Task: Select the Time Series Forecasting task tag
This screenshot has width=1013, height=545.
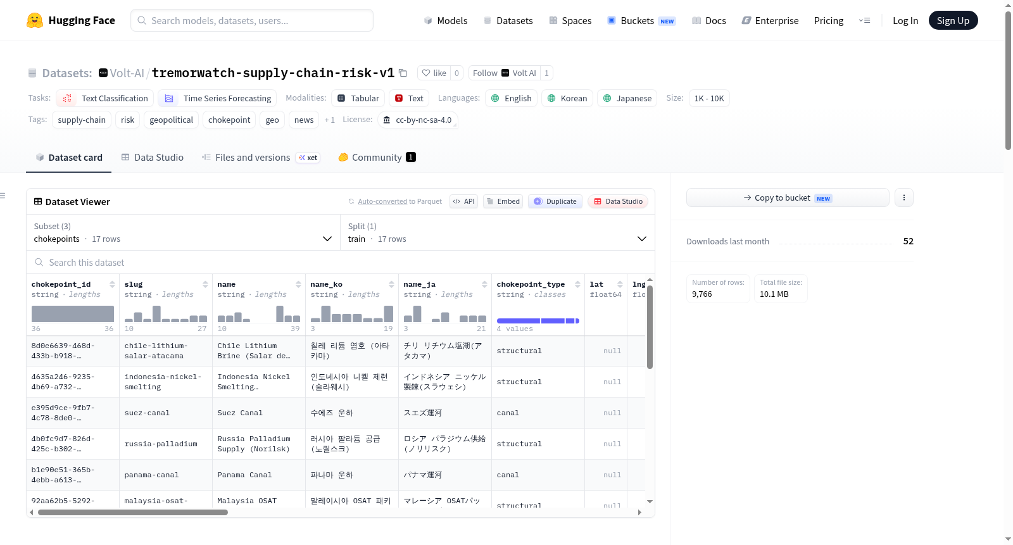Action: [217, 98]
